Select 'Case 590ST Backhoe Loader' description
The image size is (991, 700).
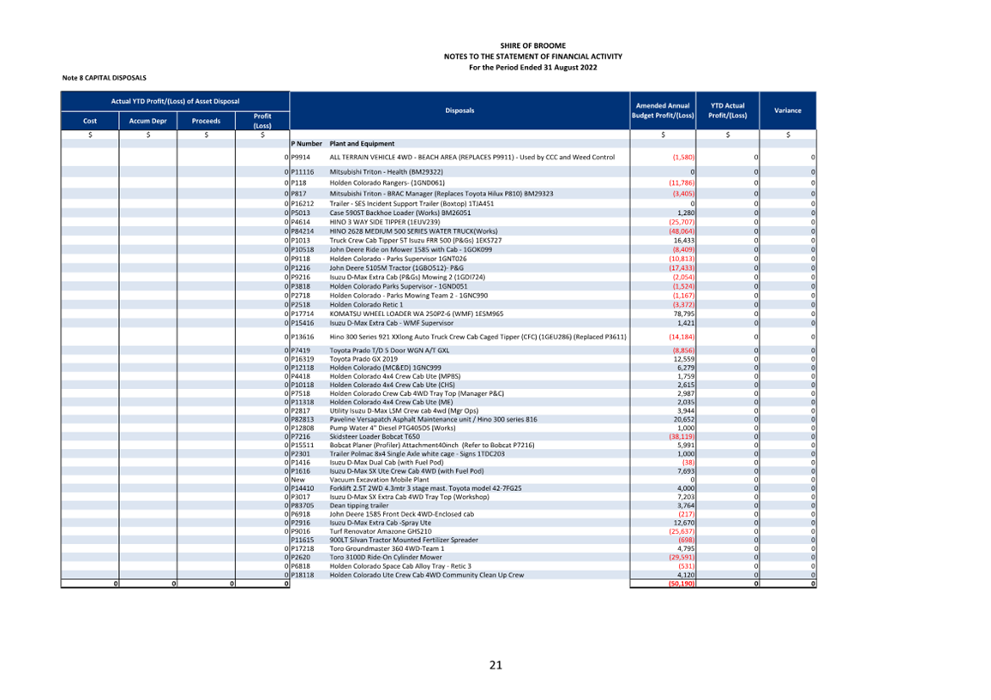400,212
